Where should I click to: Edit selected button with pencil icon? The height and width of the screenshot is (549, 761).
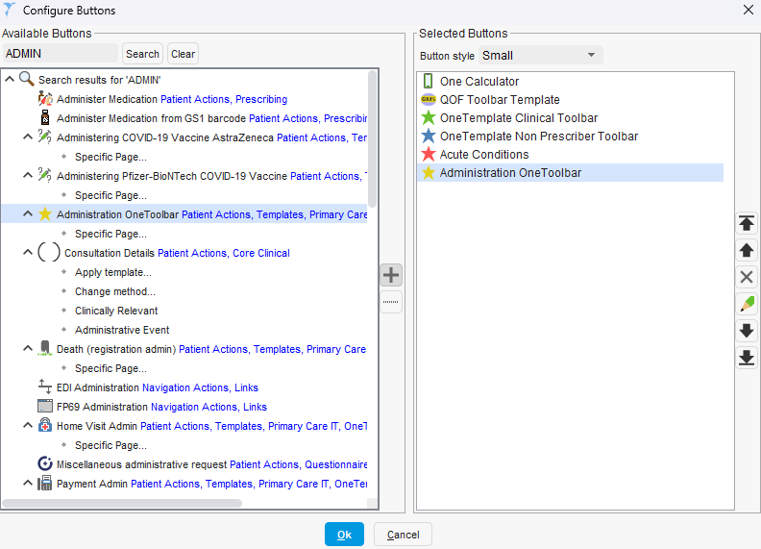[747, 304]
